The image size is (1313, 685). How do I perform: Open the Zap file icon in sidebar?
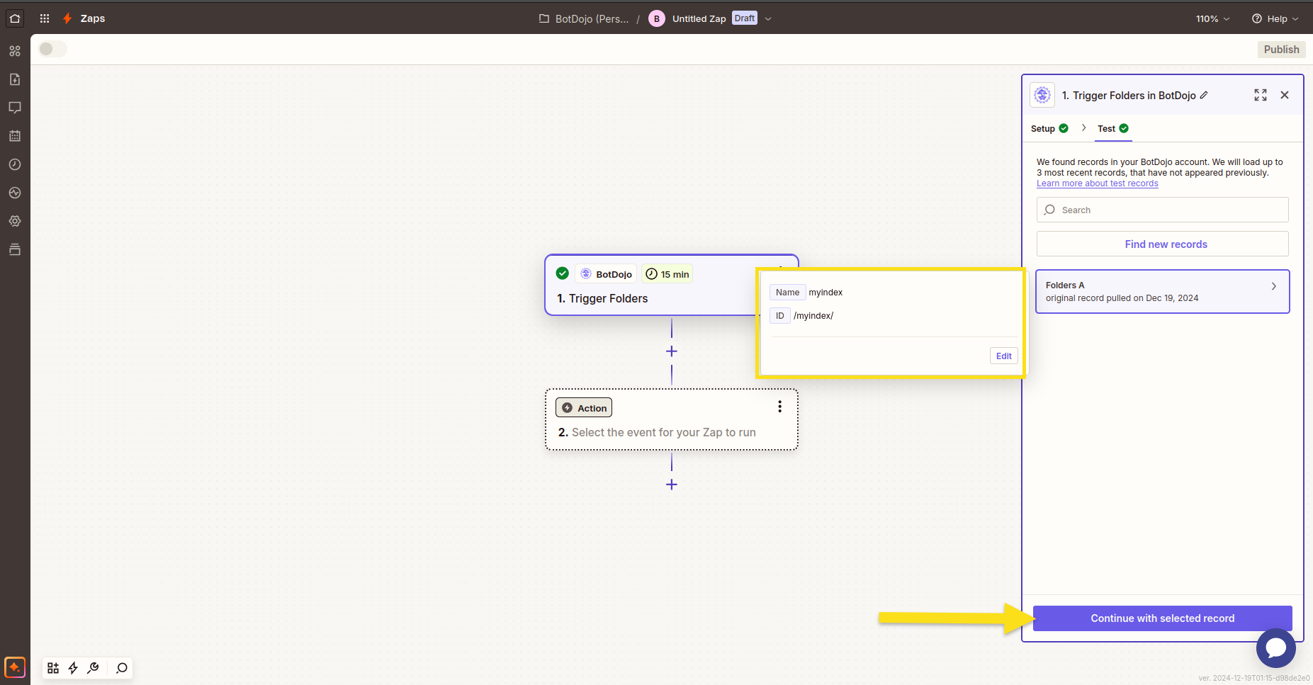pos(15,79)
